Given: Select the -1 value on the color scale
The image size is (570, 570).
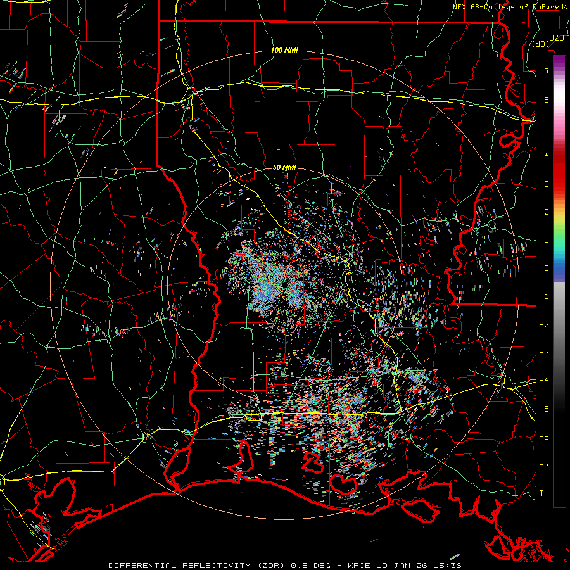Looking at the screenshot, I should click(544, 296).
